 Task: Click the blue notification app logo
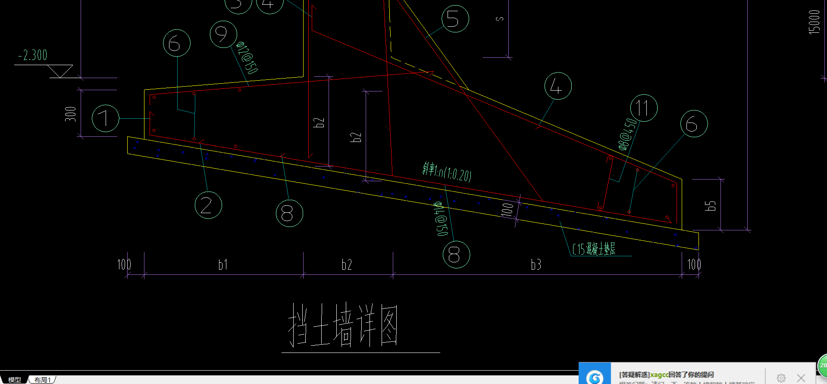(x=595, y=374)
